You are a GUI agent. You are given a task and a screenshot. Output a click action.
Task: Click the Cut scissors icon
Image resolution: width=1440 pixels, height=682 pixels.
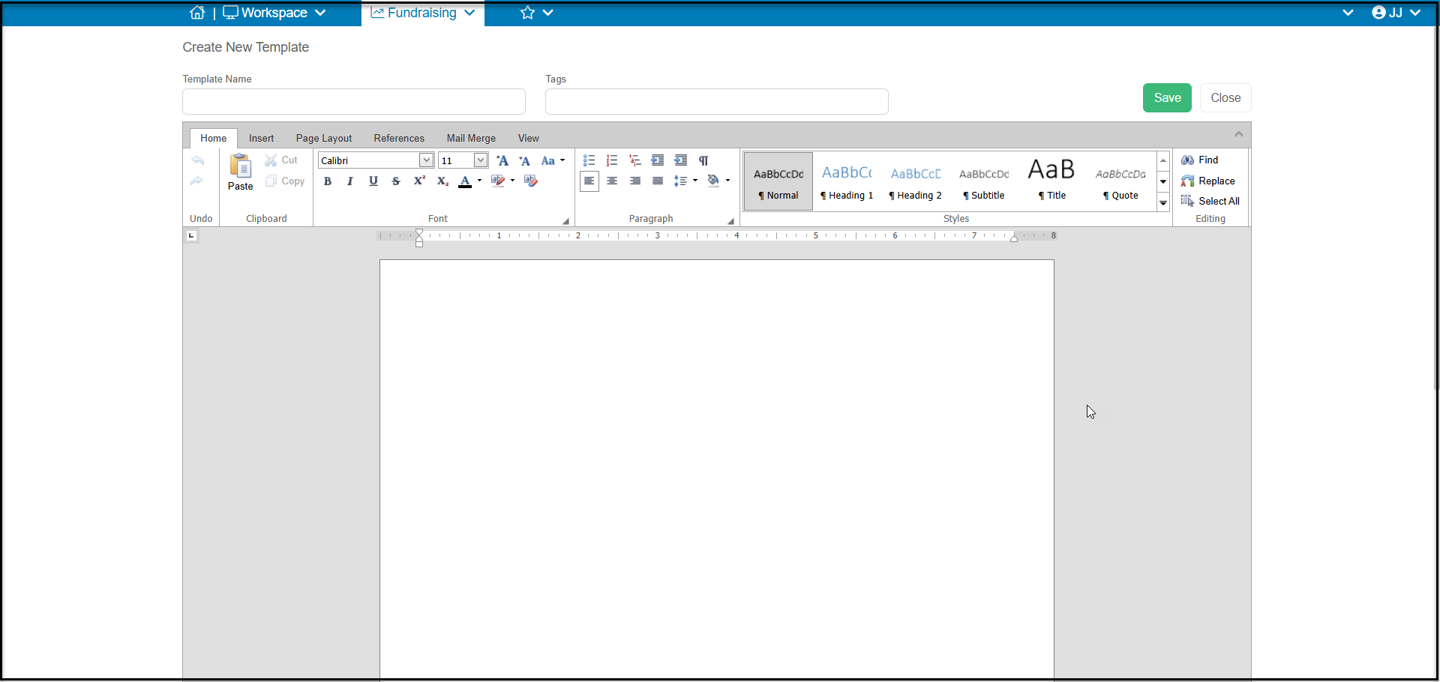(271, 160)
